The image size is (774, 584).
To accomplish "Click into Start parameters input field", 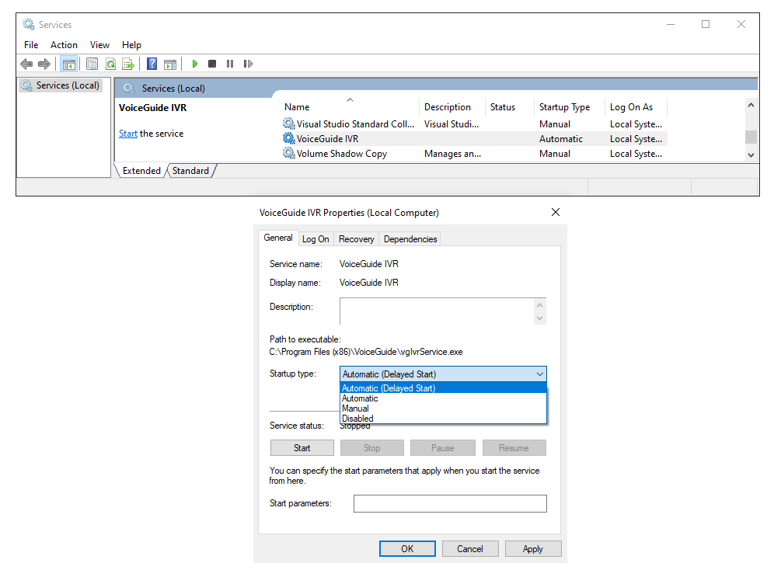I will 450,503.
